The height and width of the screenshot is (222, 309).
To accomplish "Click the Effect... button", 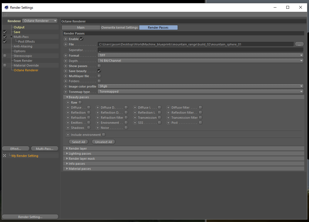I will click(16, 149).
